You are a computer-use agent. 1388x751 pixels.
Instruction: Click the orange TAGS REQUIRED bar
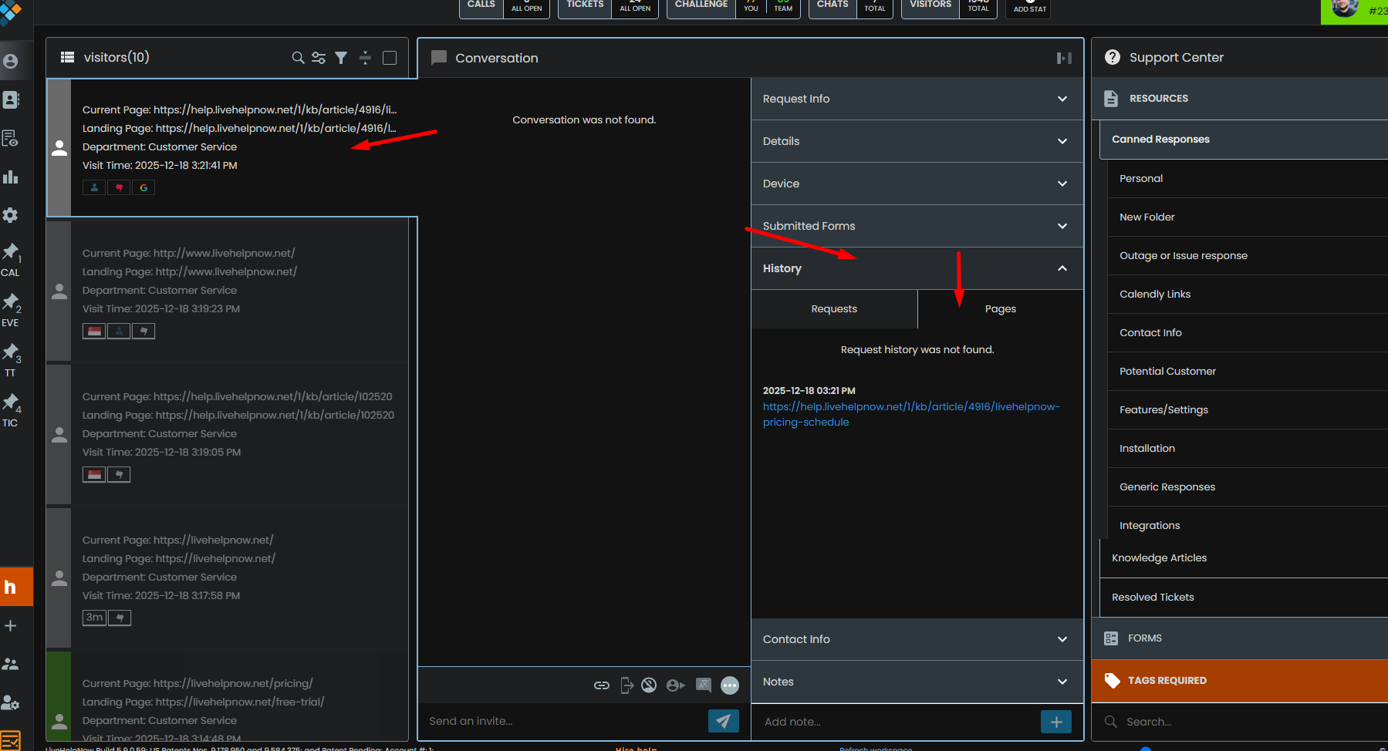(1239, 680)
